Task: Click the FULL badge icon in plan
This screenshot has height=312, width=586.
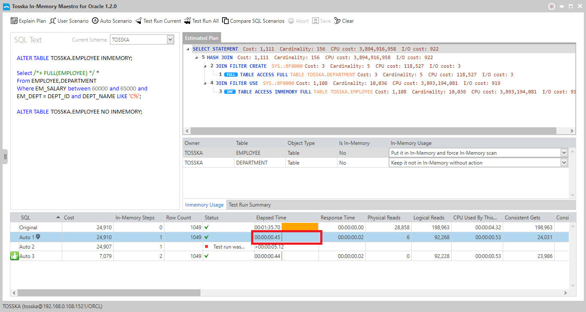Action: point(231,75)
